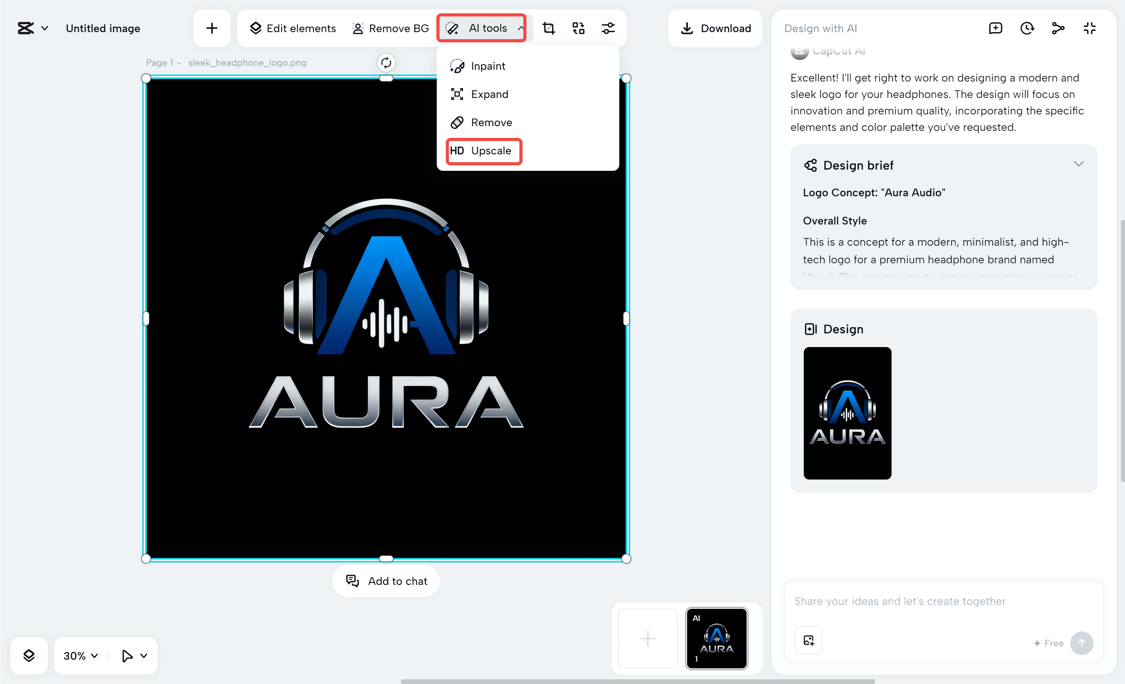Choose the Remove AI tool
1125x684 pixels.
pos(491,122)
